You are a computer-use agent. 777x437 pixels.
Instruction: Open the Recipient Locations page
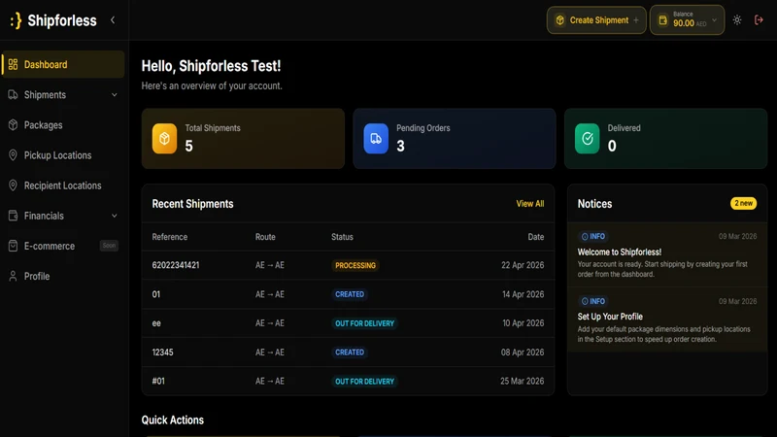tap(63, 185)
